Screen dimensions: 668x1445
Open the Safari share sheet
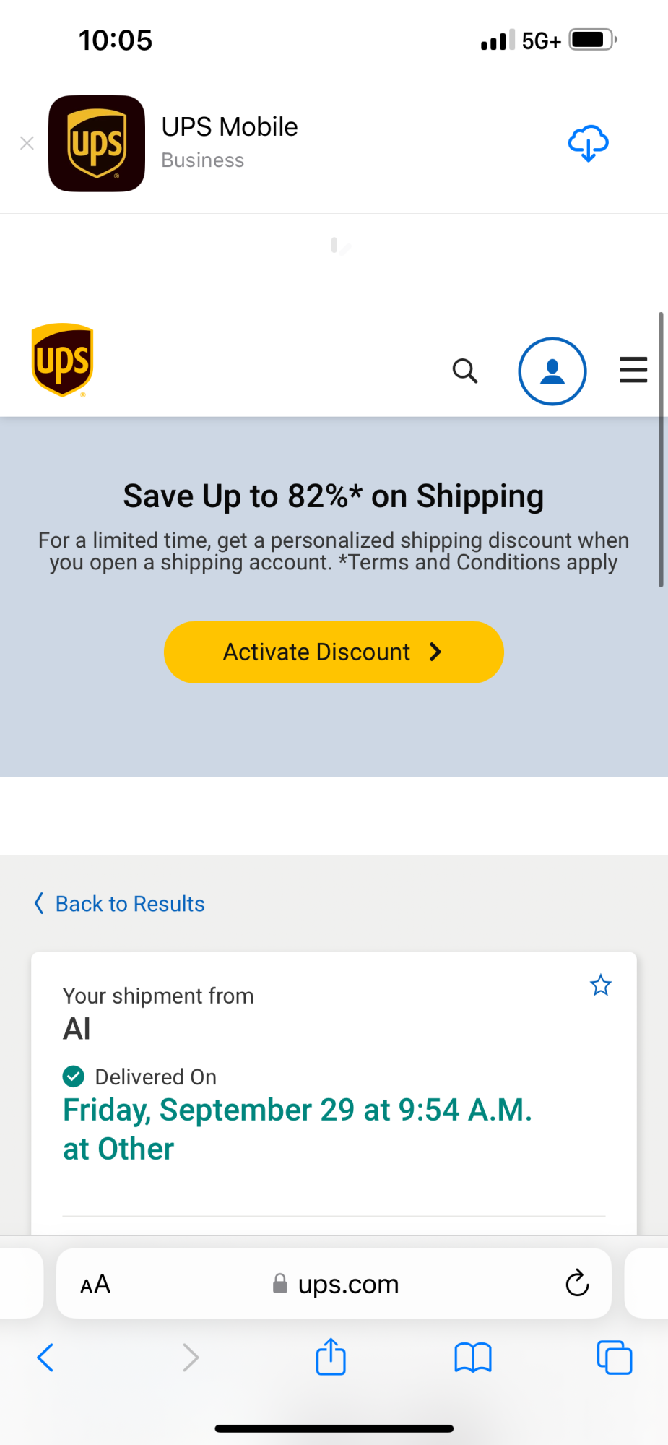331,1356
